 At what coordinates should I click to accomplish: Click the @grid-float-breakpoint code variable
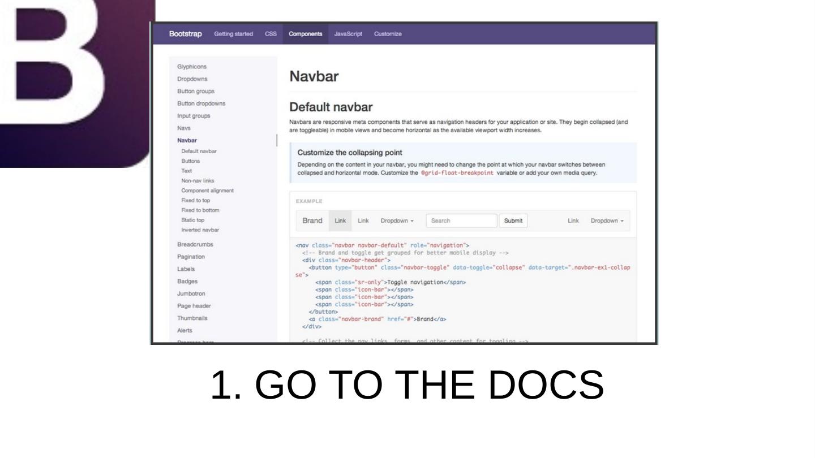pyautogui.click(x=457, y=173)
